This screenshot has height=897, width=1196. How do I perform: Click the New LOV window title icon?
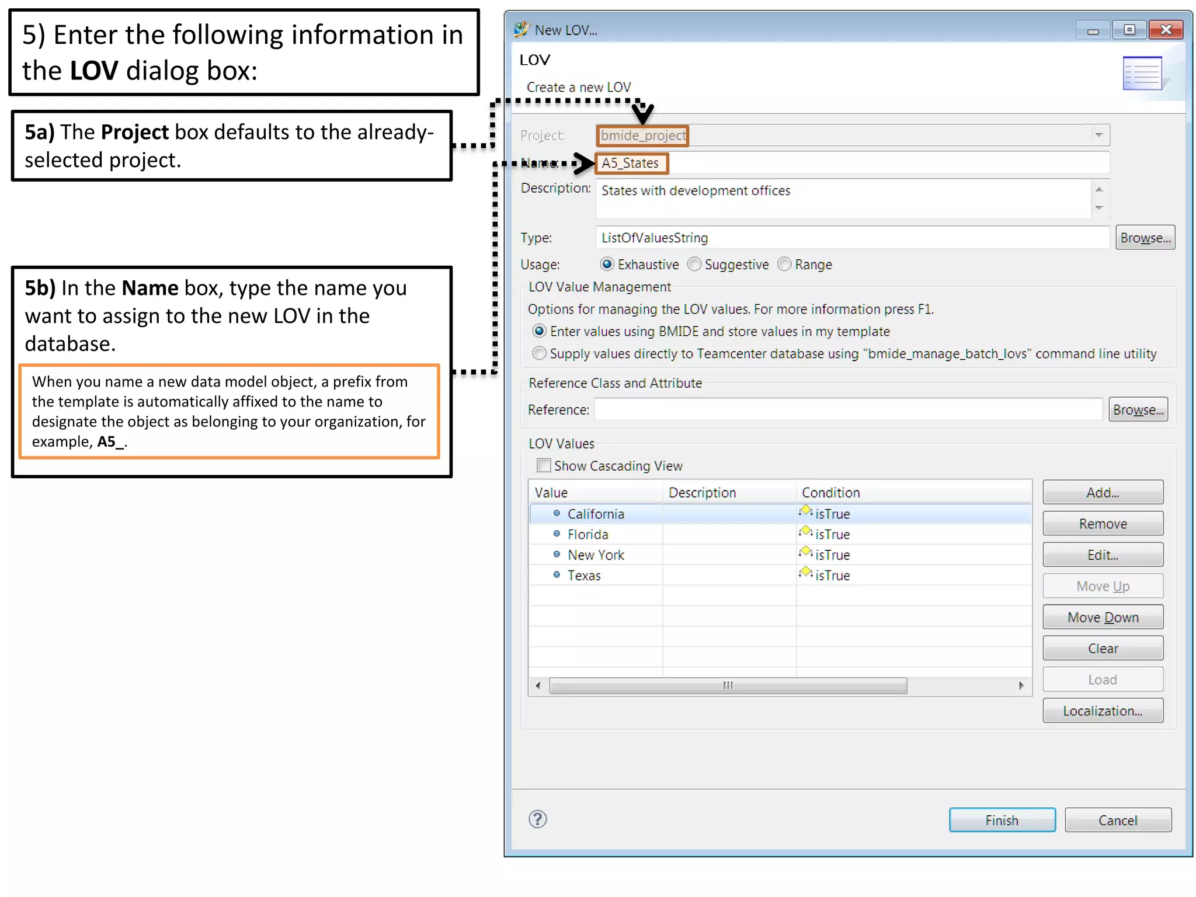click(x=521, y=29)
